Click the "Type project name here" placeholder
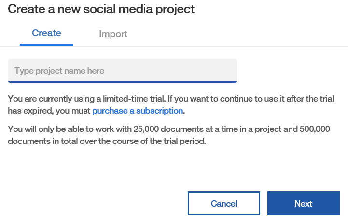This screenshot has height=221, width=348. [x=59, y=71]
